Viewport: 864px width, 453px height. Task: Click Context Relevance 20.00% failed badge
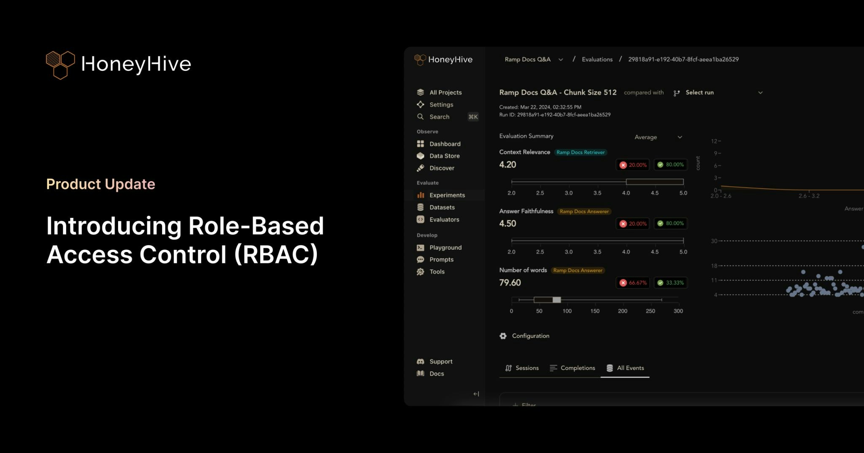point(633,165)
